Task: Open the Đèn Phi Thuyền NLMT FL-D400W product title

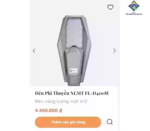Action: [x=72, y=93]
